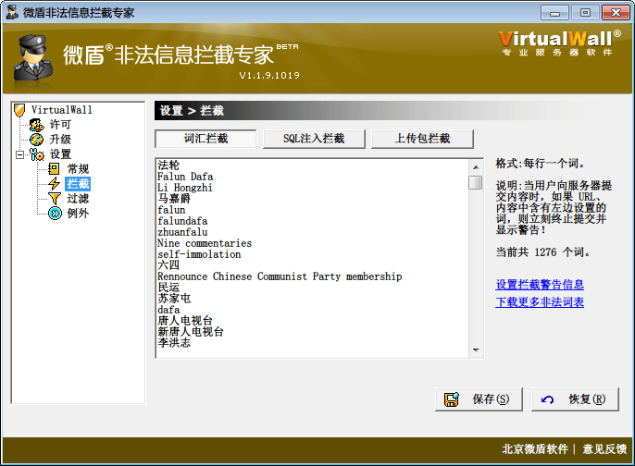Maximize the window
The width and height of the screenshot is (635, 466).
[585, 13]
